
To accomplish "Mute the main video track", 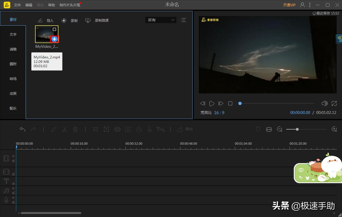I will (14, 156).
